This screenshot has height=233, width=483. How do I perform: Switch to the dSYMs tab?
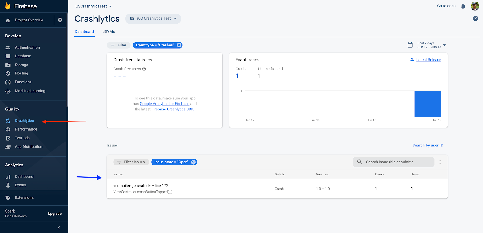point(109,32)
